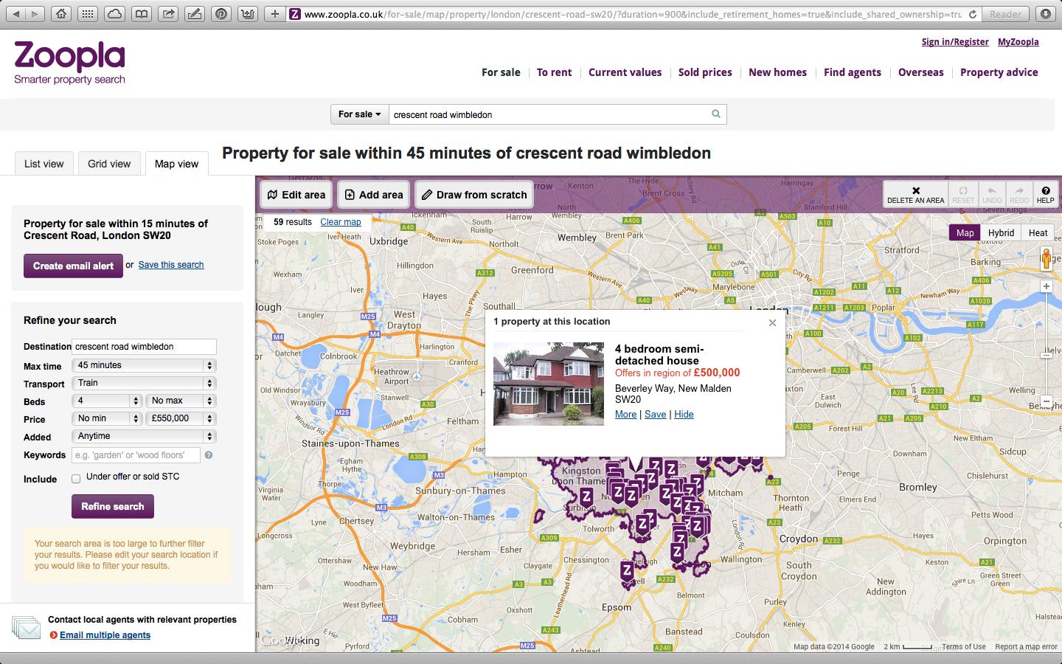This screenshot has width=1062, height=664.
Task: Toggle the Under offer or sold STC checkbox
Action: click(x=76, y=479)
